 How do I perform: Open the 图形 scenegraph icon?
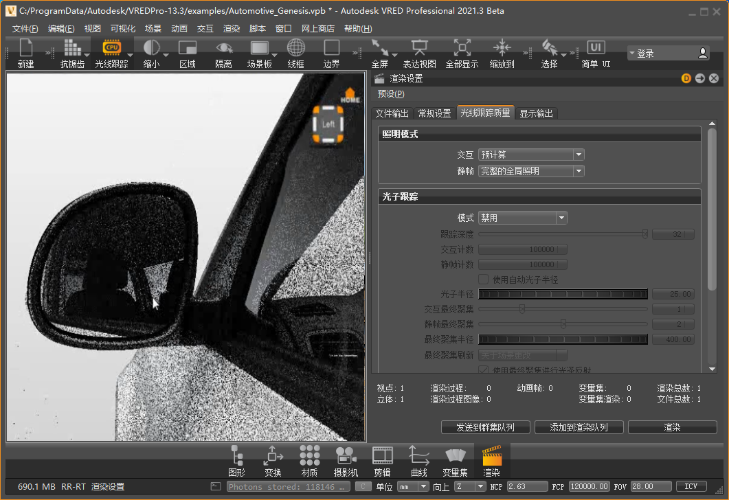236,456
